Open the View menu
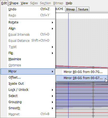Image resolution: width=108 pixels, height=118 pixels. coord(24,3)
